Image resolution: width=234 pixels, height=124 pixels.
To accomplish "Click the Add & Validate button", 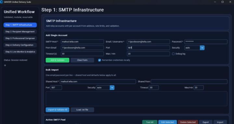I will tap(58, 60).
